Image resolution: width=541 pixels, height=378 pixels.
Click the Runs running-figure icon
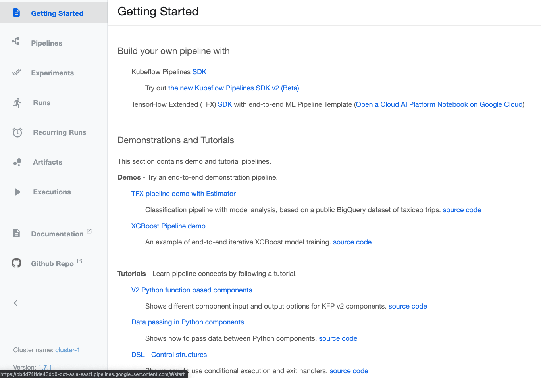17,103
